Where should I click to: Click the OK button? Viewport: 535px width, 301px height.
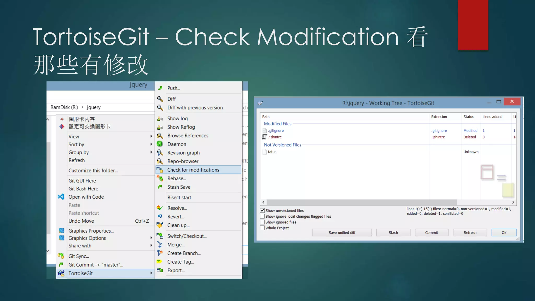(504, 233)
